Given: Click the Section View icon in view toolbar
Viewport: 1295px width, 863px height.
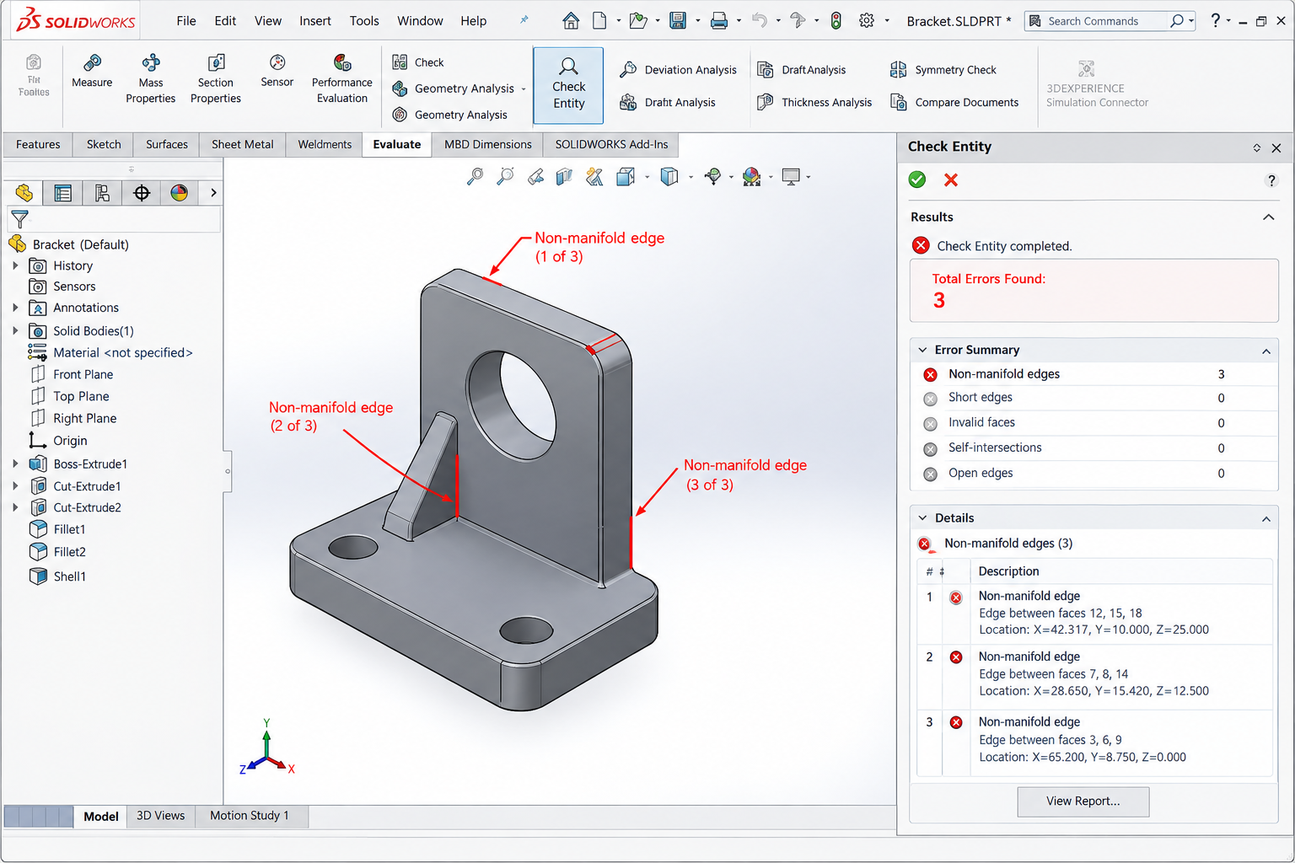Looking at the screenshot, I should pos(564,176).
